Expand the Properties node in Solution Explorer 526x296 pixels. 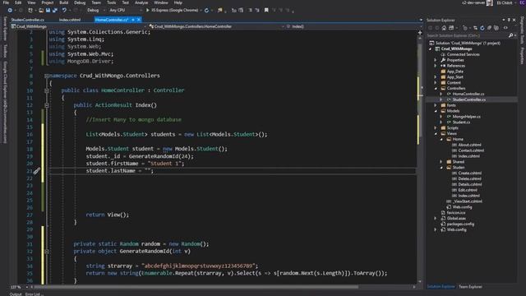click(436, 60)
